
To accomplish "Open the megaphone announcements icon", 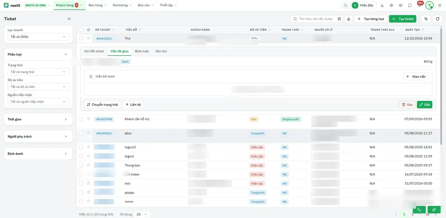I will pyautogui.click(x=401, y=5).
